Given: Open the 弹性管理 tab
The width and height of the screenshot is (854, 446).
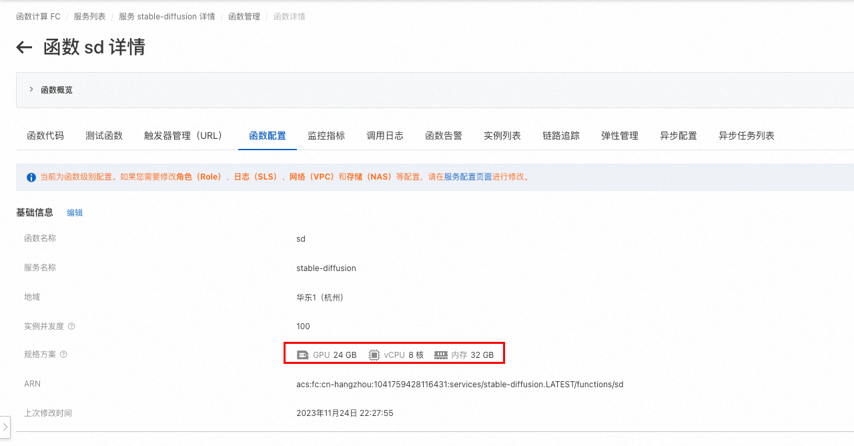Looking at the screenshot, I should [x=620, y=136].
